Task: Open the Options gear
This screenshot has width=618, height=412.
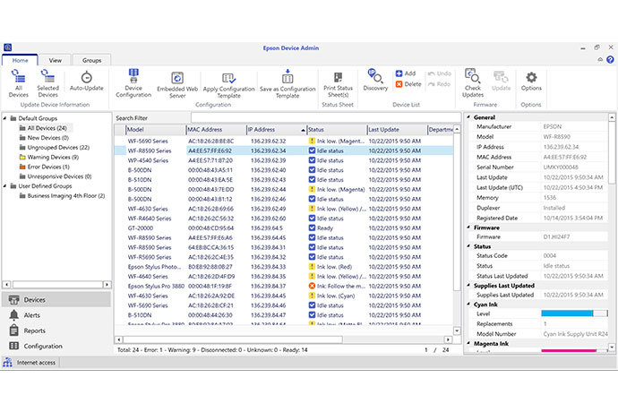Action: click(x=531, y=77)
